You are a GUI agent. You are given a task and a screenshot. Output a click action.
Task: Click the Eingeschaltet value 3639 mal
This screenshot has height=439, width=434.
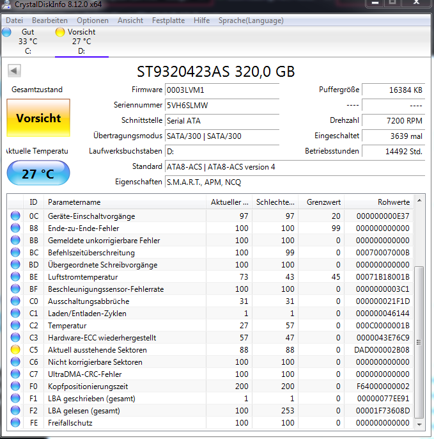pos(394,136)
